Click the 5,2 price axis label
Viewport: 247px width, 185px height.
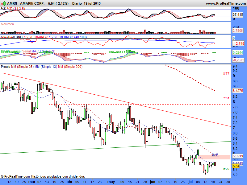coord(235,175)
